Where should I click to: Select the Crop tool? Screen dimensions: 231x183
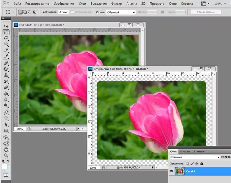[6, 50]
